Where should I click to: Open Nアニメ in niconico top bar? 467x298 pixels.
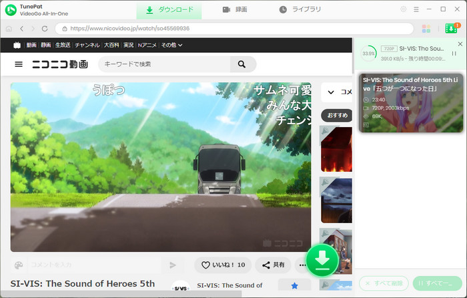147,45
